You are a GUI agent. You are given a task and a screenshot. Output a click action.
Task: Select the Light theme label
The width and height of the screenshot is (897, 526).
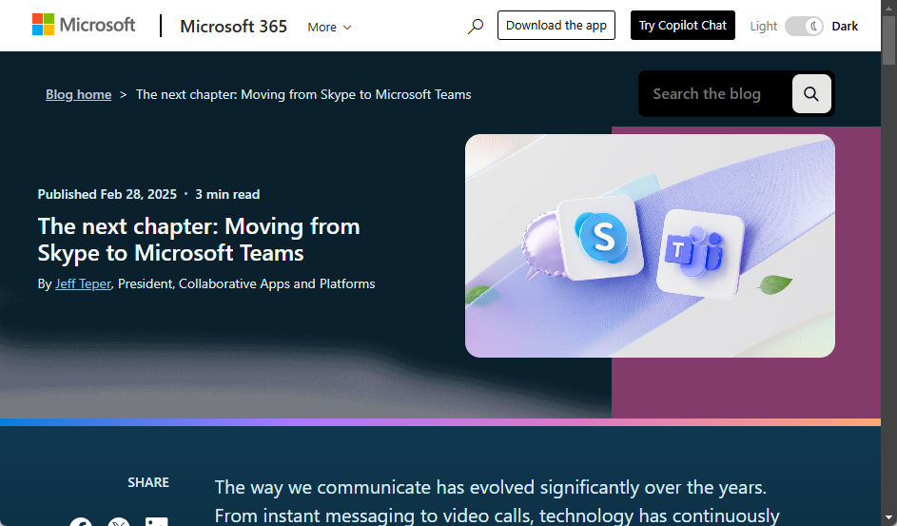763,27
